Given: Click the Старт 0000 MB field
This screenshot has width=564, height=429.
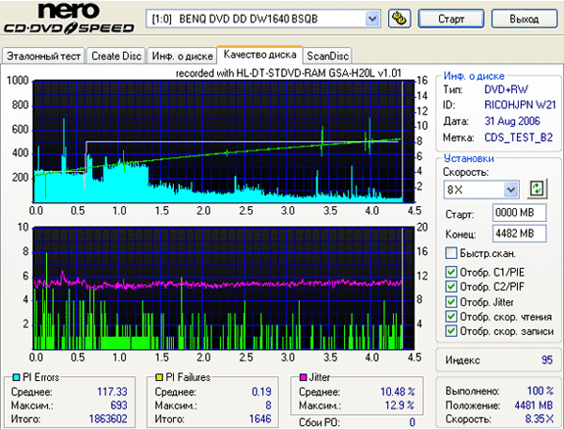Looking at the screenshot, I should click(512, 214).
